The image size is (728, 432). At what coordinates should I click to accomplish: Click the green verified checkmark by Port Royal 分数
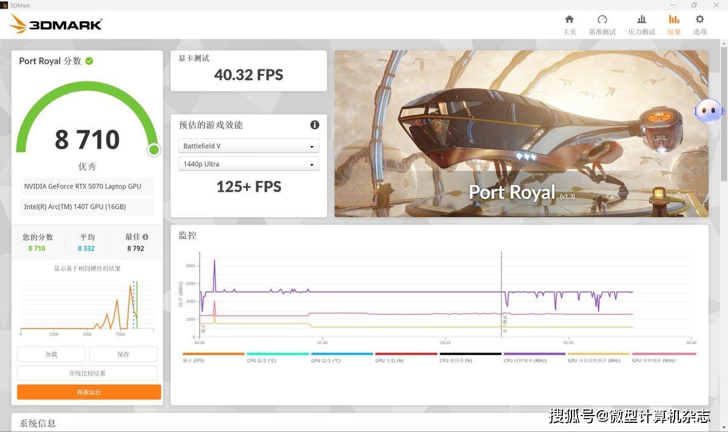(89, 61)
